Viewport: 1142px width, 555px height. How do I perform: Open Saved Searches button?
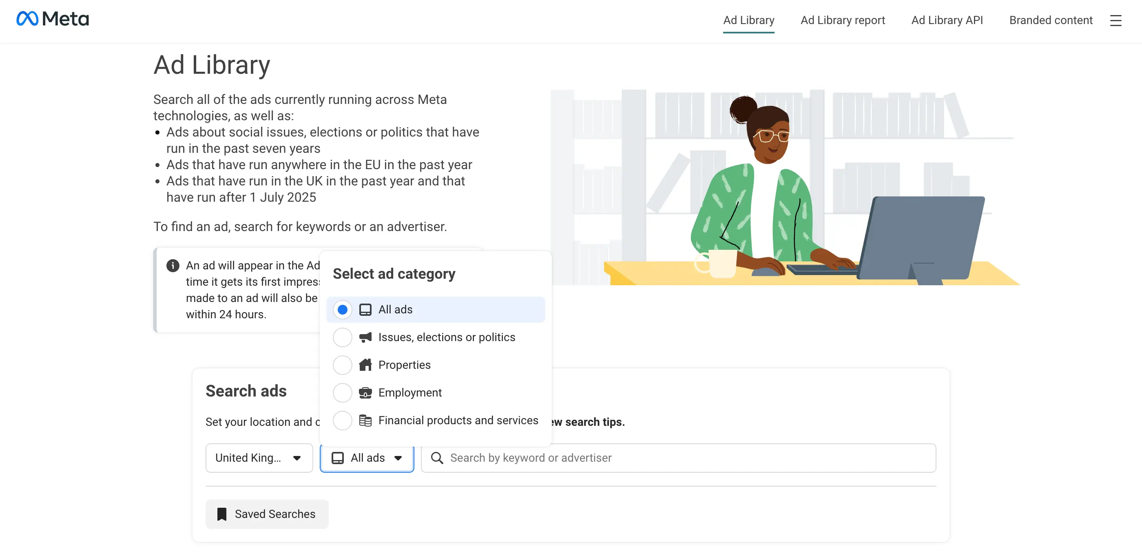pyautogui.click(x=266, y=514)
